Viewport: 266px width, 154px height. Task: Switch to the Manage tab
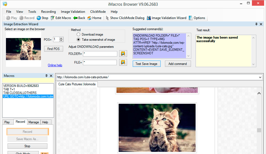click(x=34, y=122)
